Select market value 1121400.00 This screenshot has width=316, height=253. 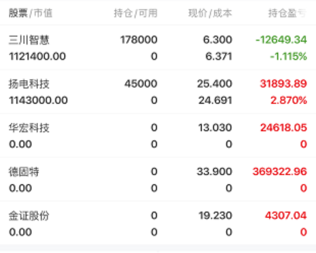coord(37,56)
